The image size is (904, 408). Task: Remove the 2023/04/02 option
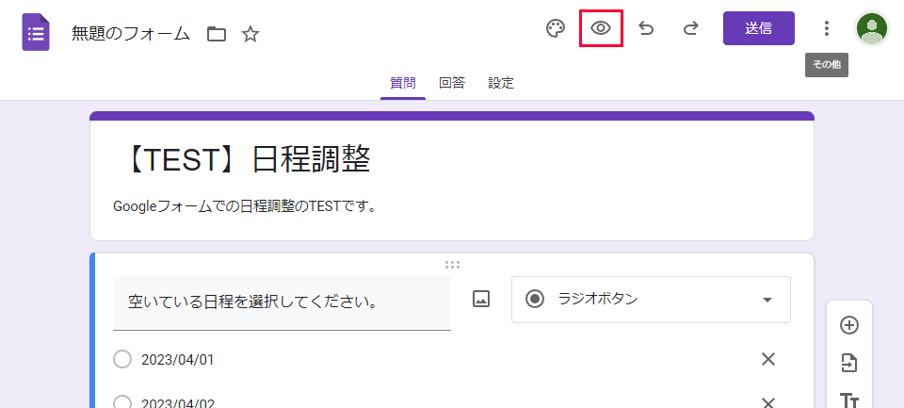[x=768, y=402]
